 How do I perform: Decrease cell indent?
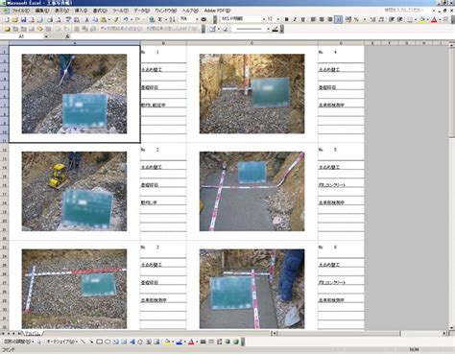tap(392, 19)
